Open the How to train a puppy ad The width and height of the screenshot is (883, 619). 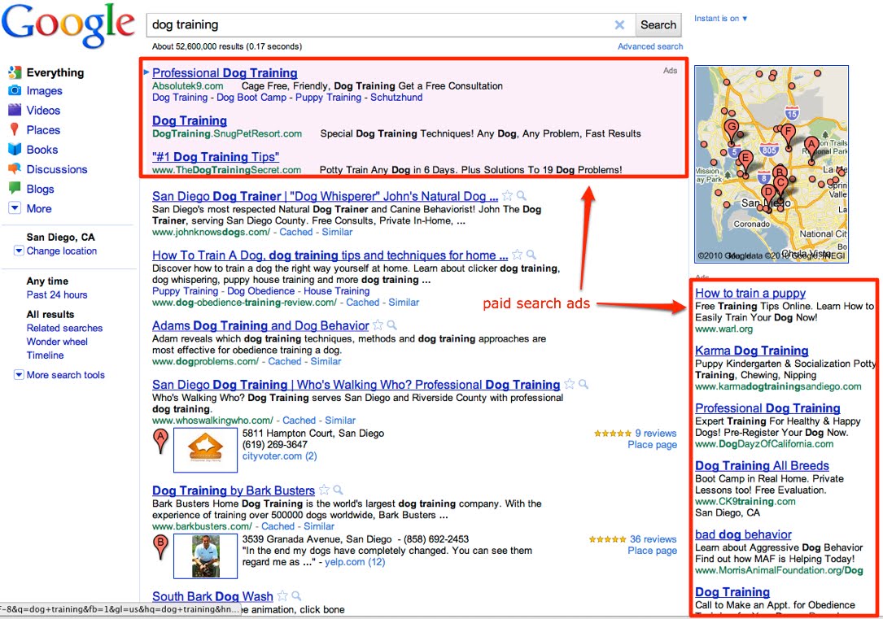pos(750,293)
